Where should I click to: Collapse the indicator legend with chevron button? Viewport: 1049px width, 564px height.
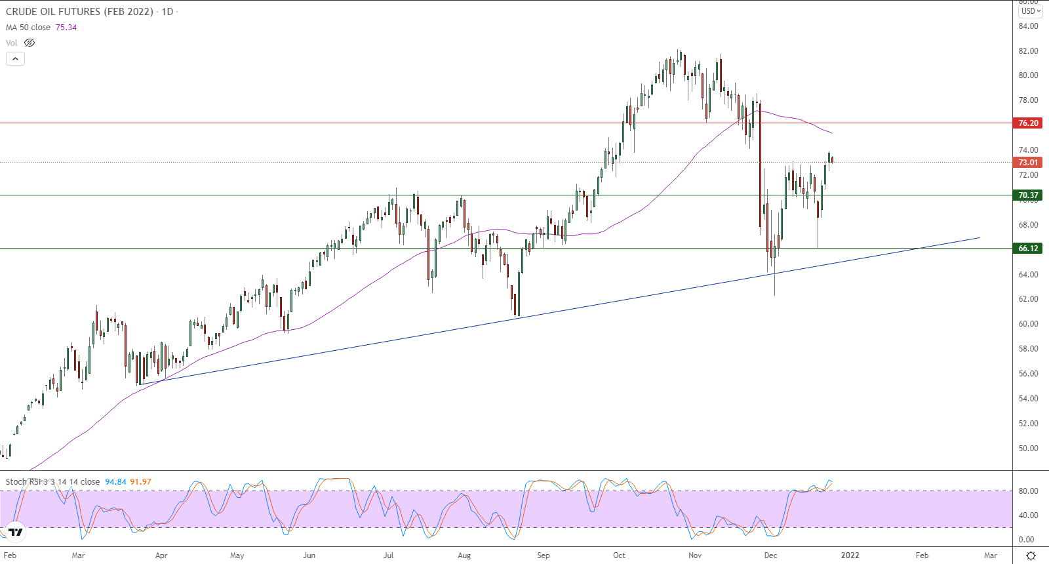pos(15,58)
